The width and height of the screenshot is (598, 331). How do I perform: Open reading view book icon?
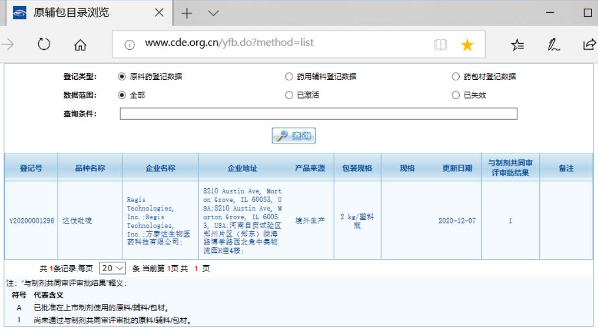click(x=440, y=44)
